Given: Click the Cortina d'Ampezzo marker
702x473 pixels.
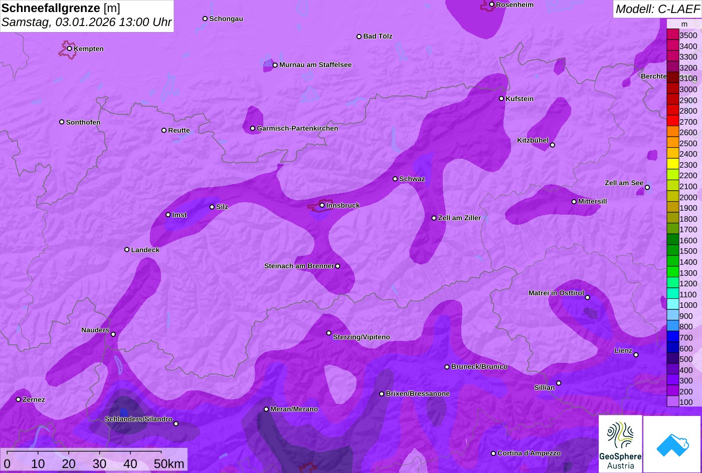Looking at the screenshot, I should [493, 453].
